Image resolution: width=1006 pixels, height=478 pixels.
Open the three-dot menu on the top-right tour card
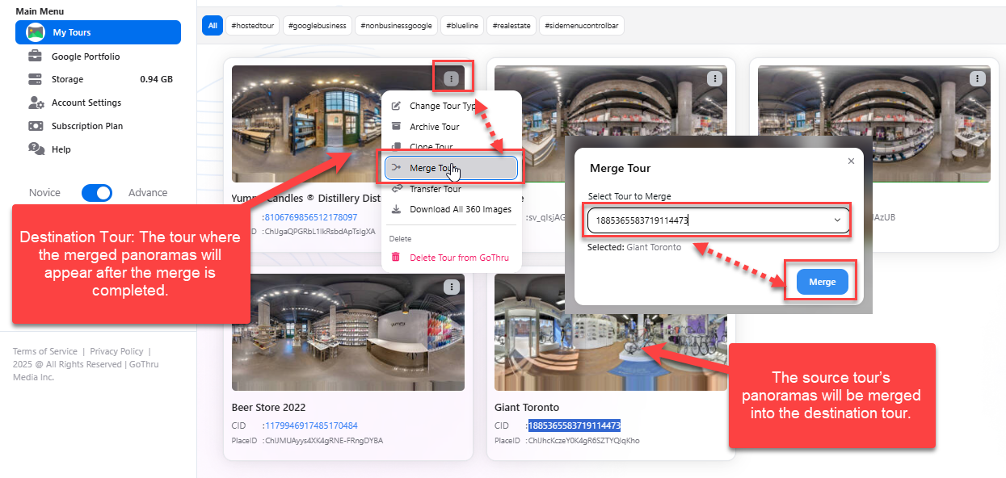tap(978, 79)
